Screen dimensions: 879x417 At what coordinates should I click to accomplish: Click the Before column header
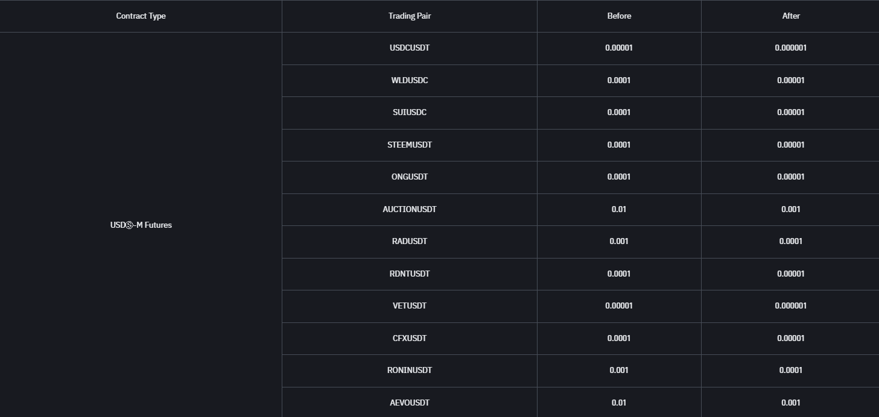click(x=619, y=16)
